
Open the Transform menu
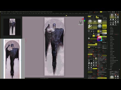point(76,13)
